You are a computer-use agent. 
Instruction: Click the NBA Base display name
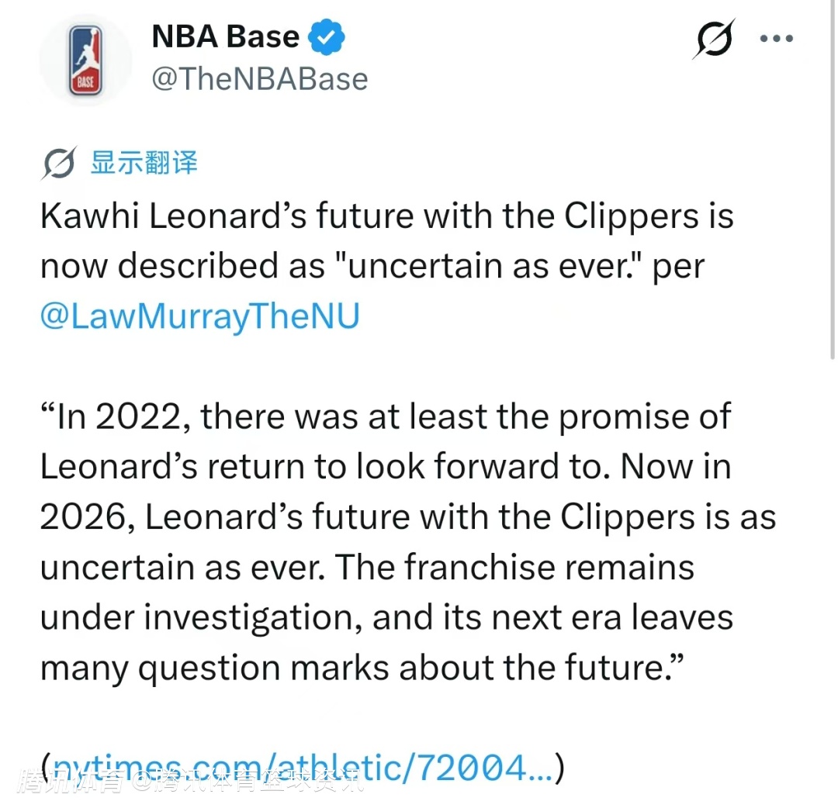[225, 37]
